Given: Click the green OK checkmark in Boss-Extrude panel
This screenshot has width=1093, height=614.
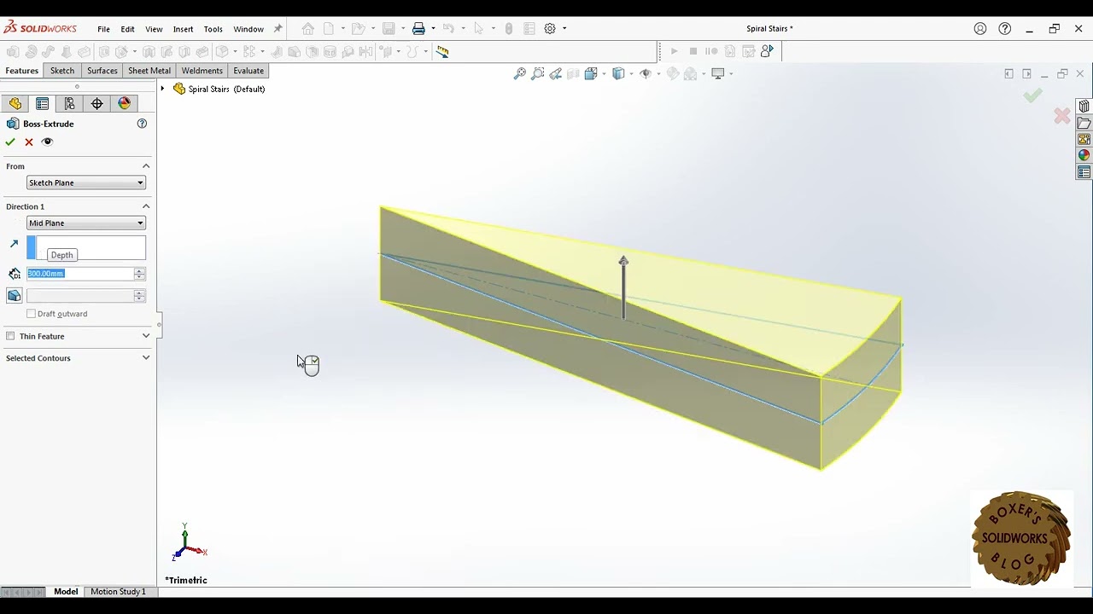Looking at the screenshot, I should pos(10,142).
